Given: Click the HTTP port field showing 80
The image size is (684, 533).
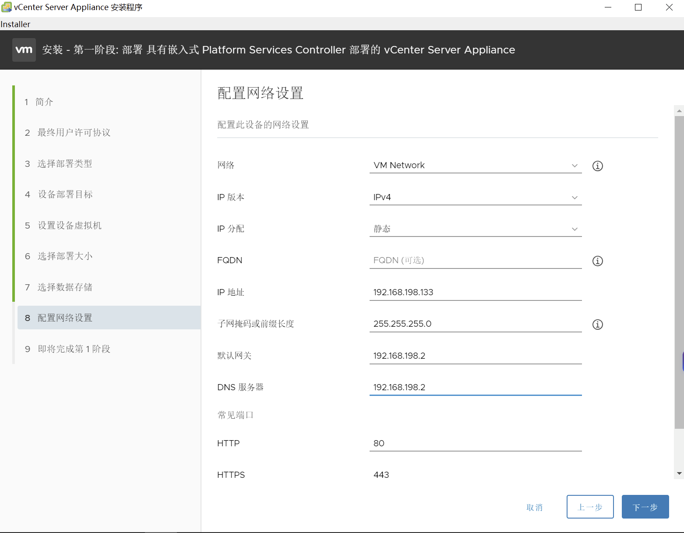Looking at the screenshot, I should coord(476,443).
